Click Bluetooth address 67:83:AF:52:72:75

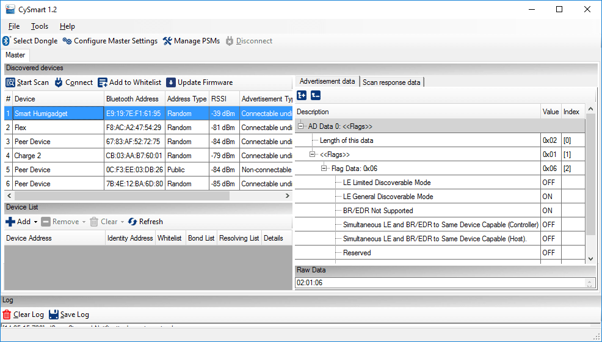[x=133, y=142]
